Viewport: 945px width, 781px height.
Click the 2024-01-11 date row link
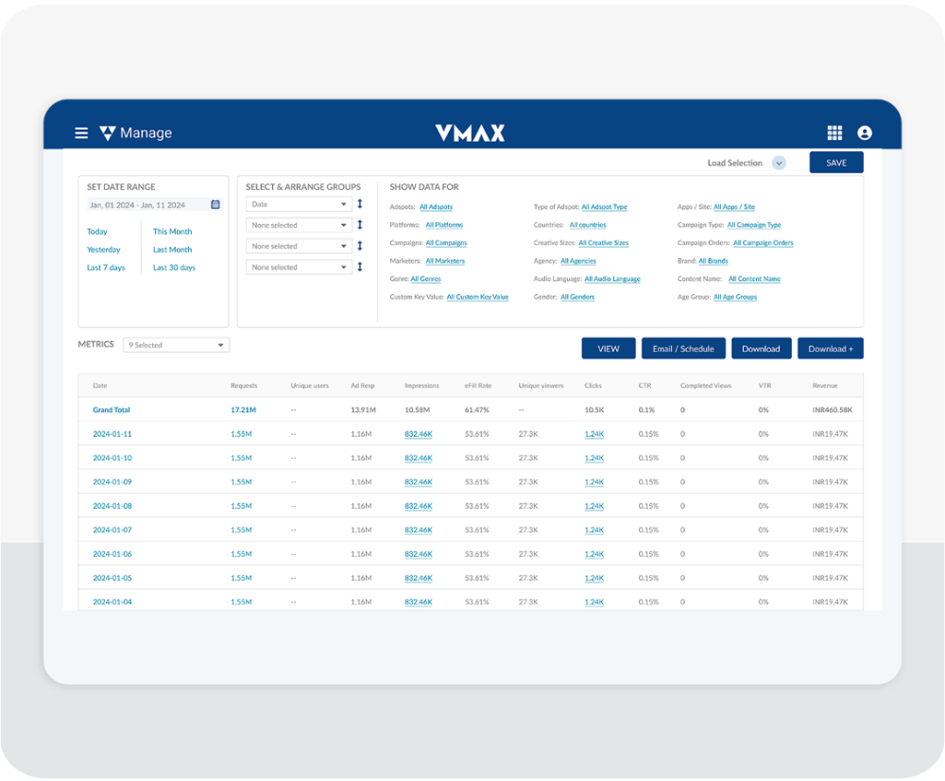(x=112, y=434)
